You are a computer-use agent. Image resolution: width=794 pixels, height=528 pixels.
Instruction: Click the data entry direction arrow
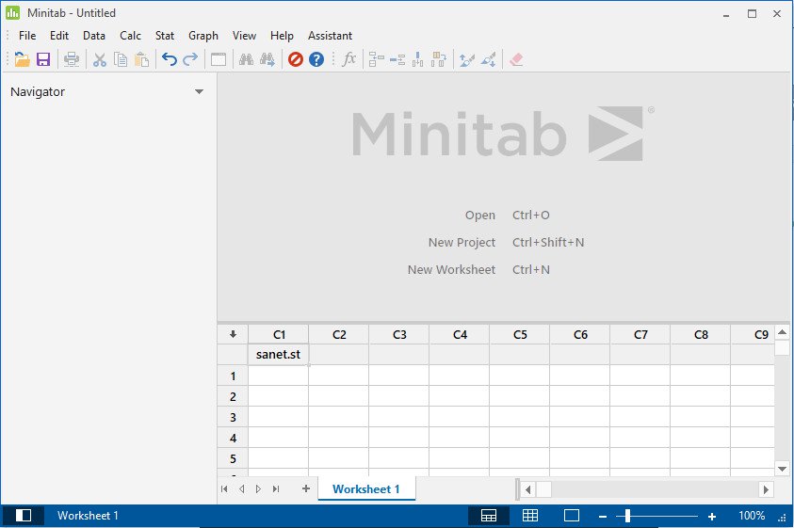click(x=233, y=334)
